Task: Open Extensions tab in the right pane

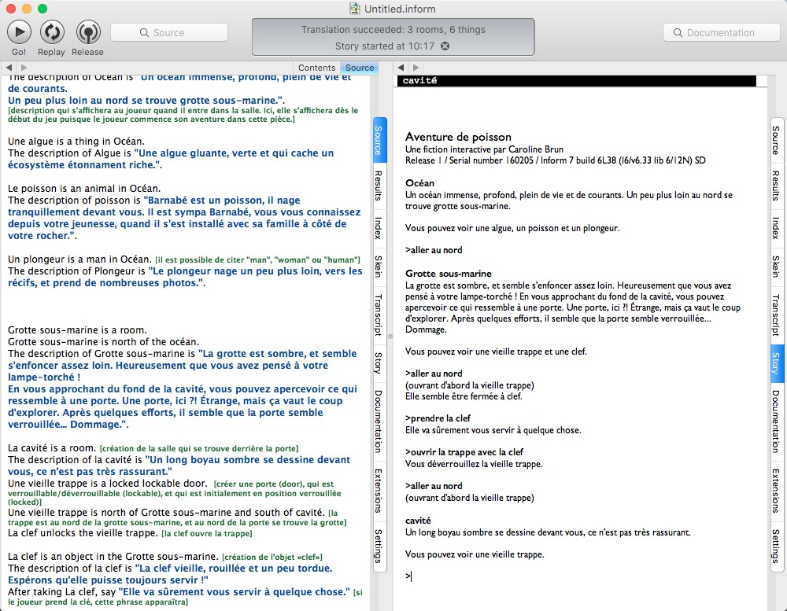Action: 776,490
